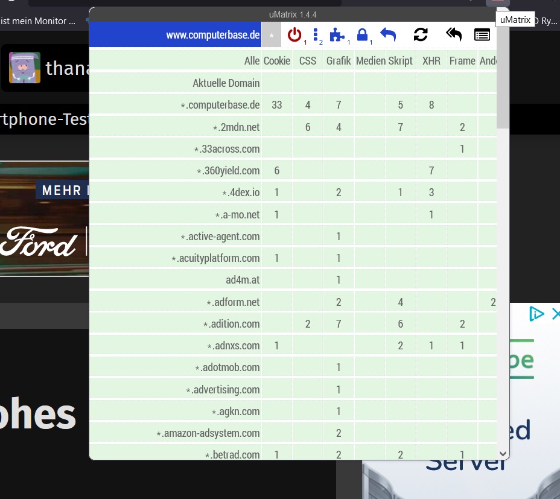Click 360yield.com XHR cell showing 7
560x499 pixels.
point(431,170)
